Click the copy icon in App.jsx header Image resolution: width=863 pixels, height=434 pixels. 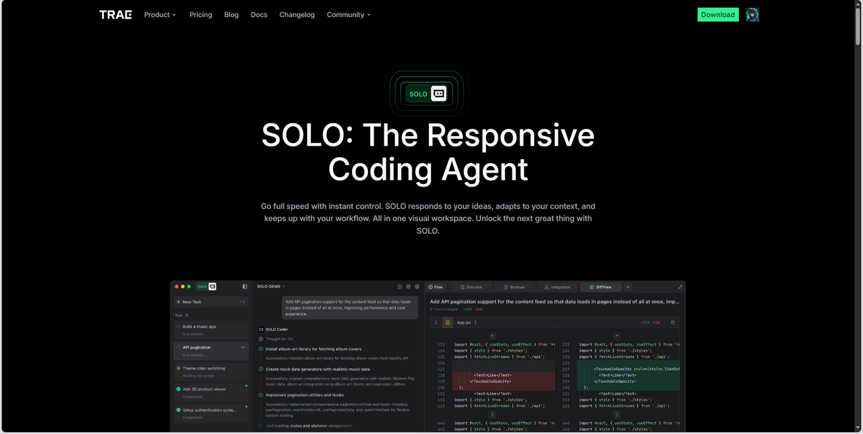click(x=672, y=323)
